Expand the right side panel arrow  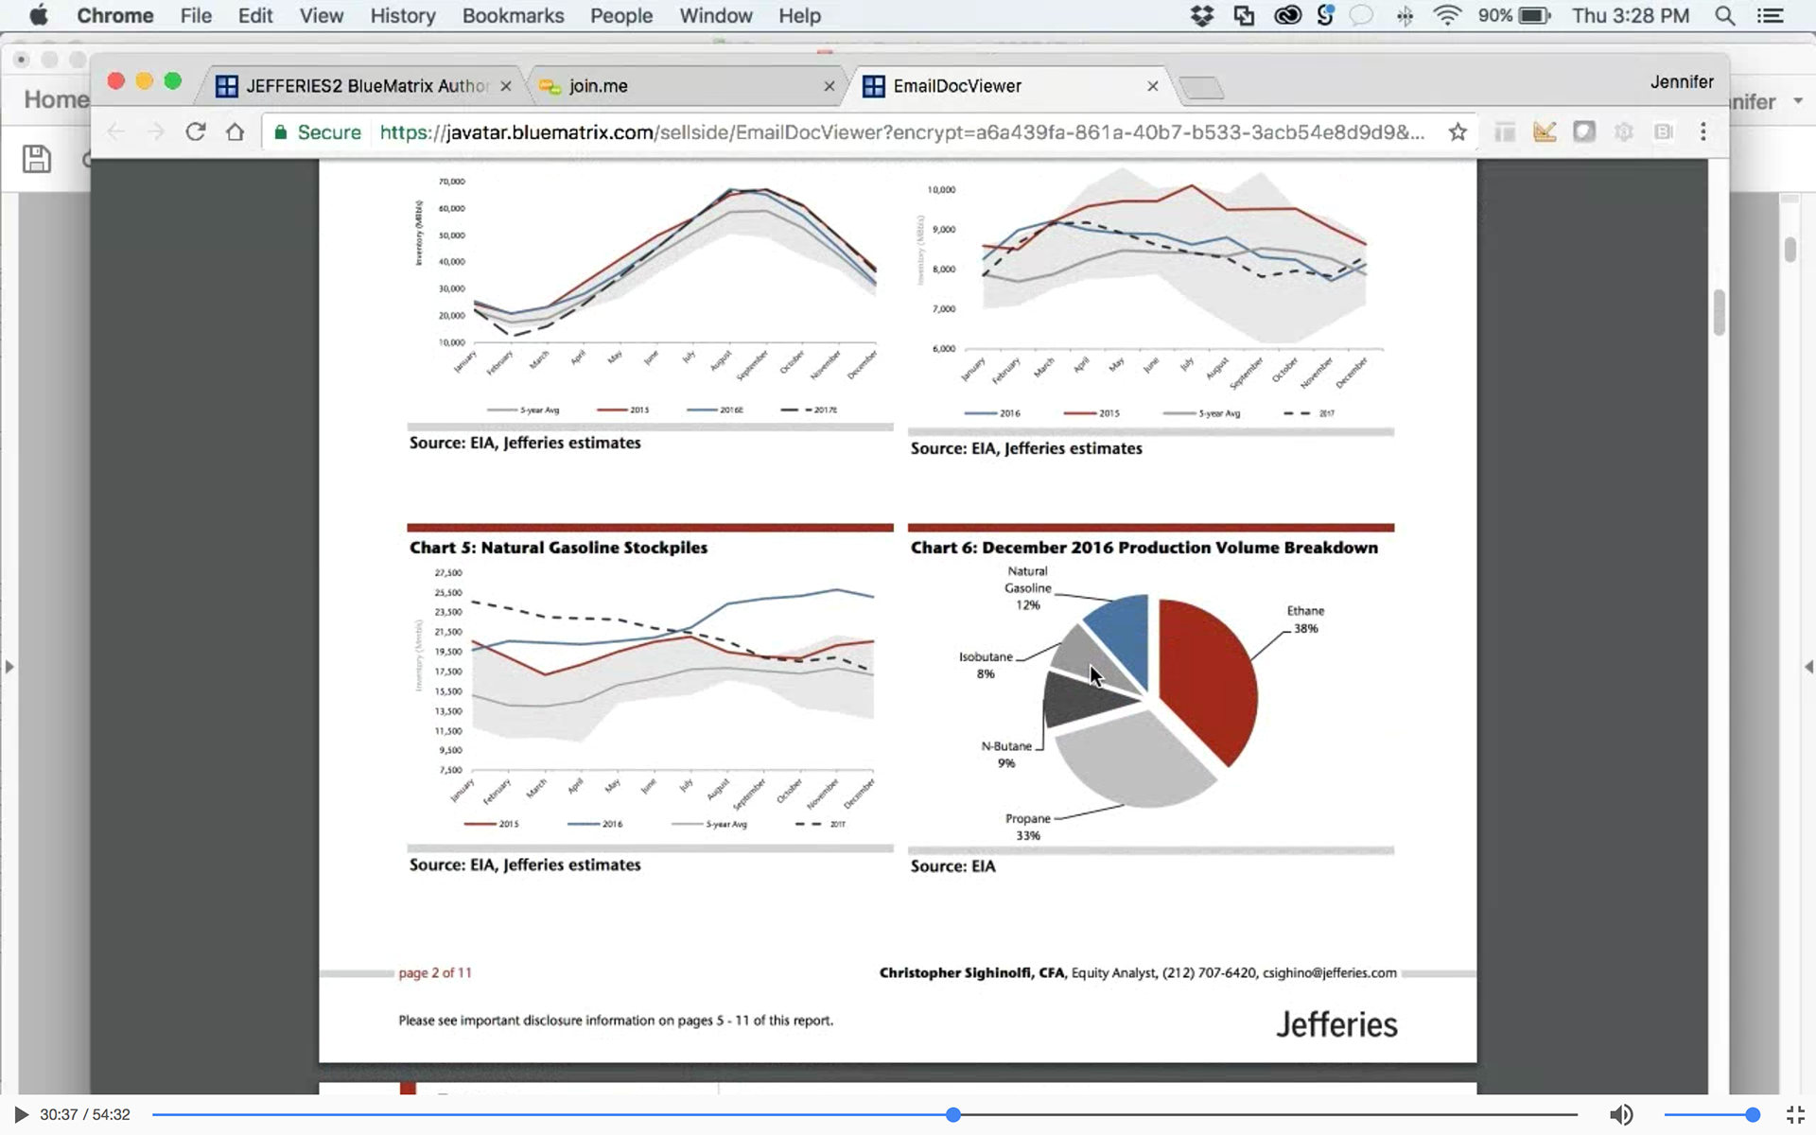click(1808, 667)
